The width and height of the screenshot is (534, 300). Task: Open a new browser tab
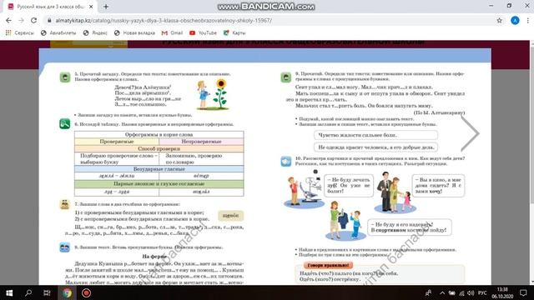pyautogui.click(x=106, y=7)
